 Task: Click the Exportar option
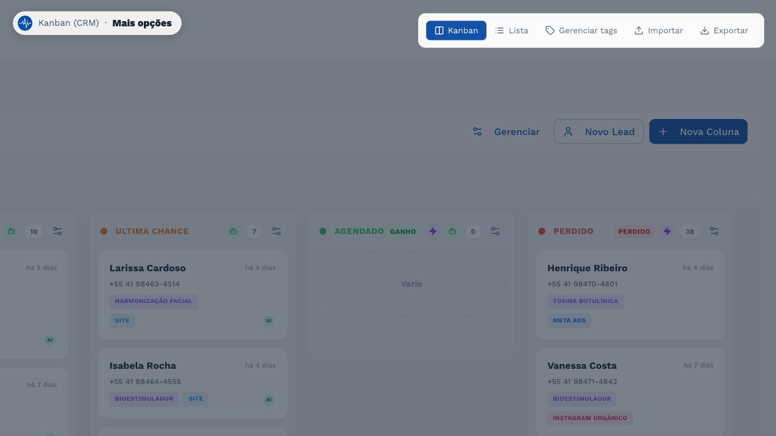724,31
